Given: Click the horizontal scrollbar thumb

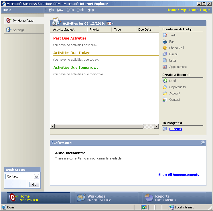Looking at the screenshot, I should (x=99, y=126).
